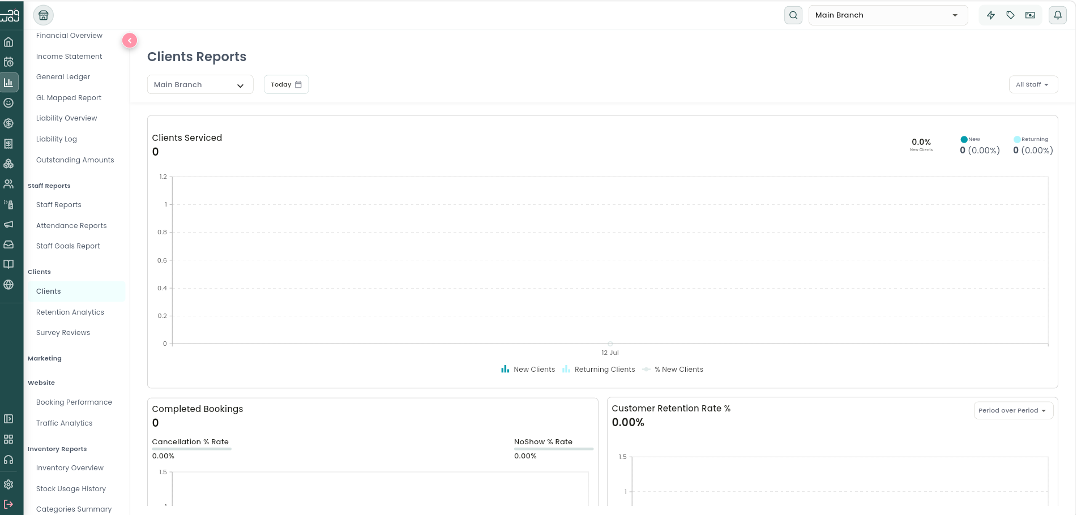The image size is (1077, 515).
Task: Open the settings gear sidebar icon
Action: 8,484
